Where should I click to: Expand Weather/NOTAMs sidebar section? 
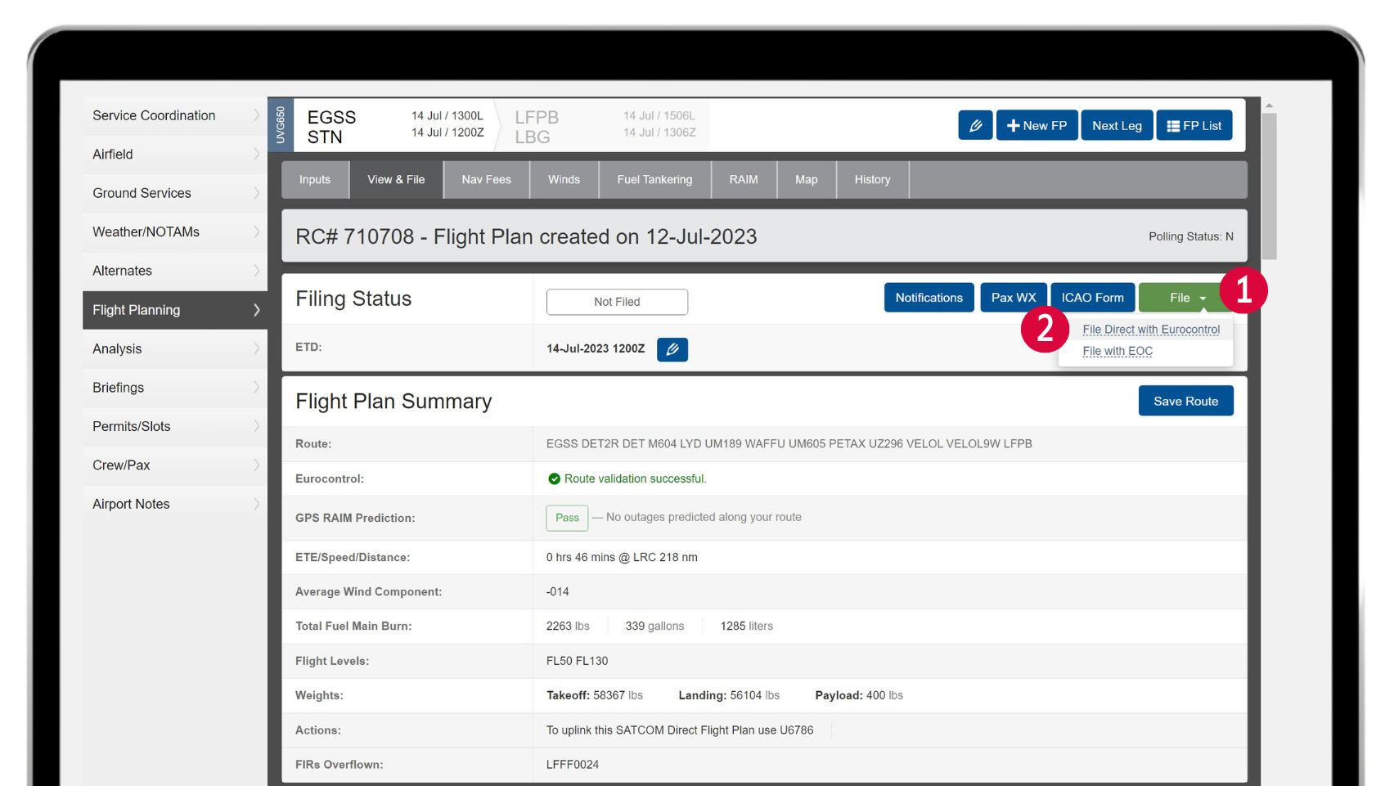(174, 232)
